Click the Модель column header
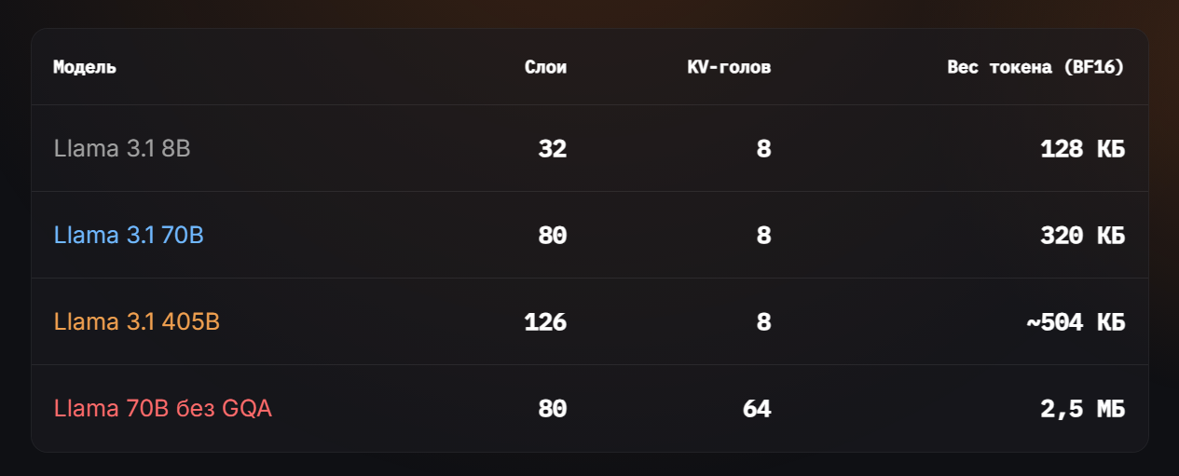Screen dimensions: 1179x476 (85, 67)
